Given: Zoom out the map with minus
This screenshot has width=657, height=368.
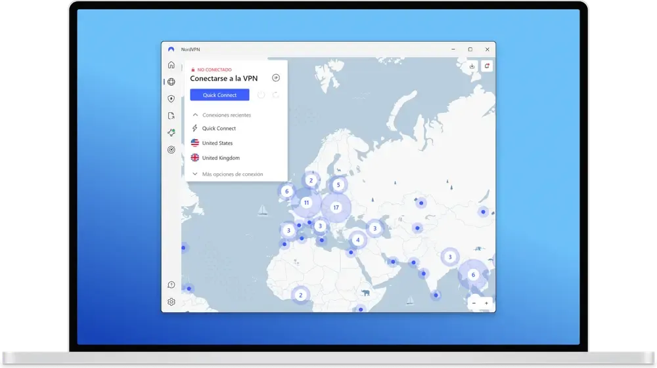Looking at the screenshot, I should pos(474,303).
